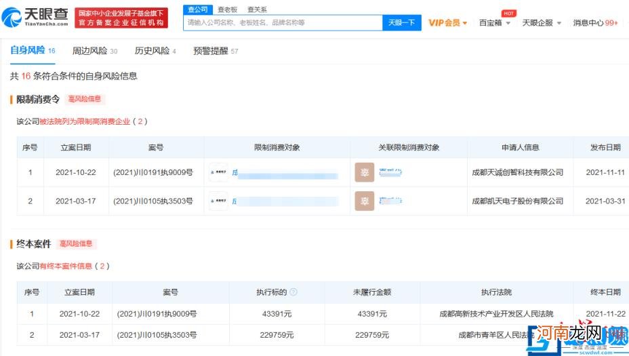629x356 pixels.
Task: Open the 天眼企服 dropdown menu
Action: pyautogui.click(x=542, y=23)
